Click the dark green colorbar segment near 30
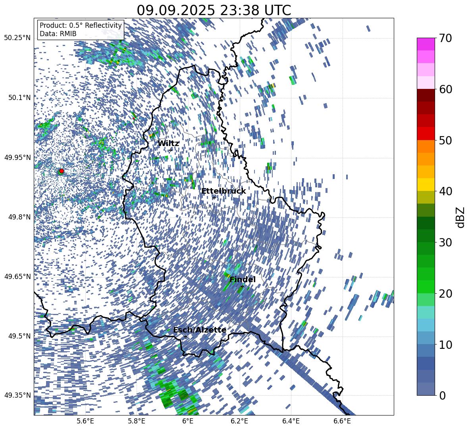Viewport: 470px width, 429px height. click(x=426, y=235)
